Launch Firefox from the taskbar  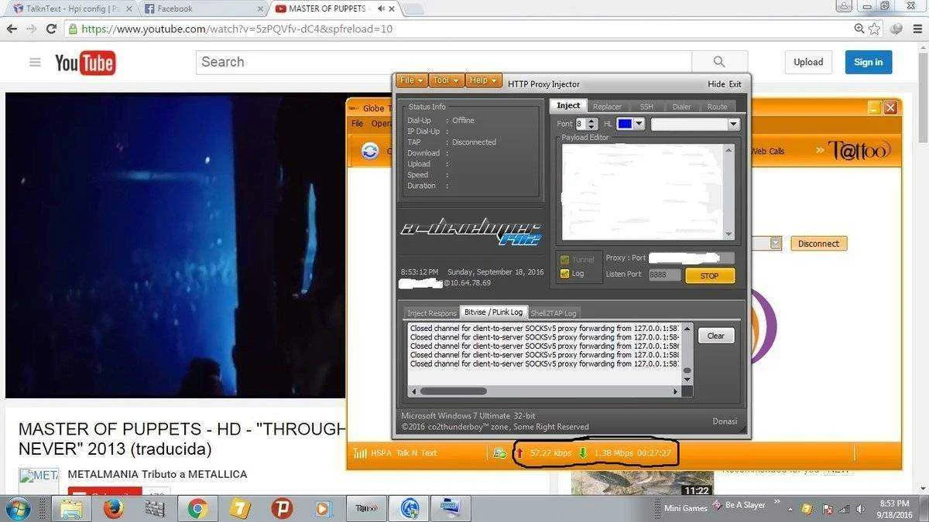113,509
